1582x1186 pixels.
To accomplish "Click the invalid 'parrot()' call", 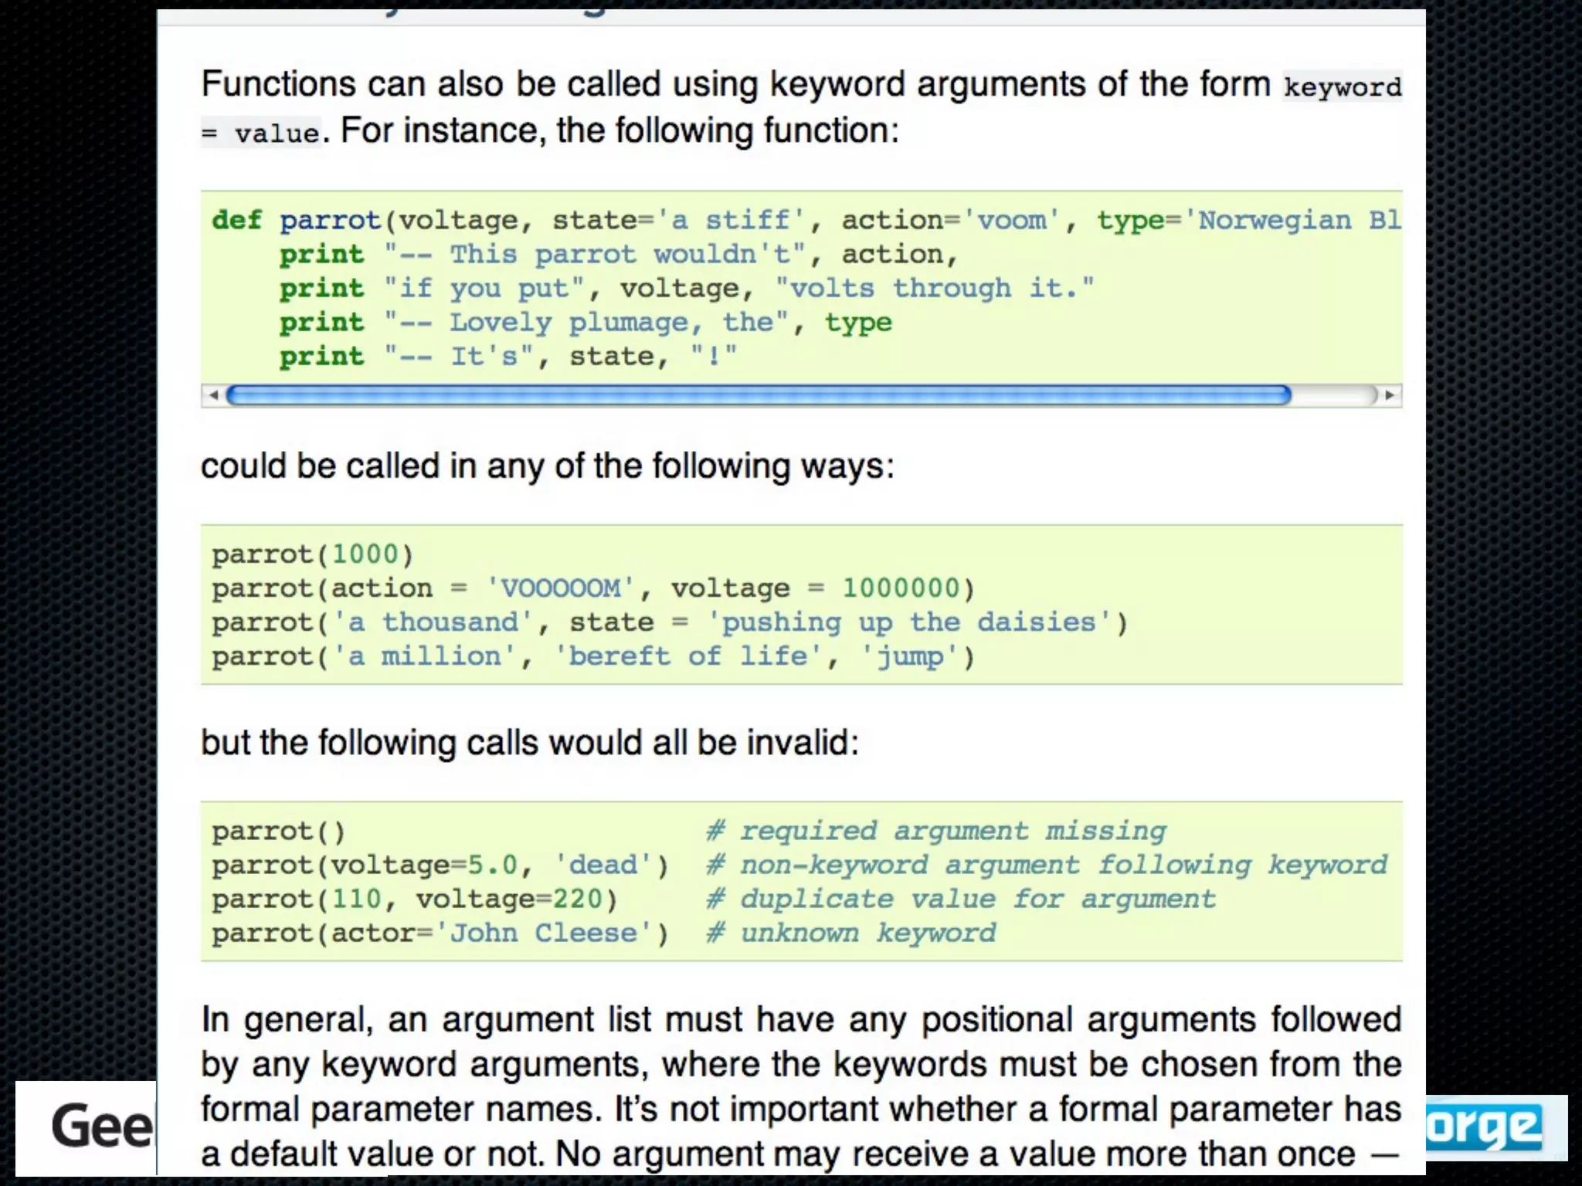I will 279,832.
